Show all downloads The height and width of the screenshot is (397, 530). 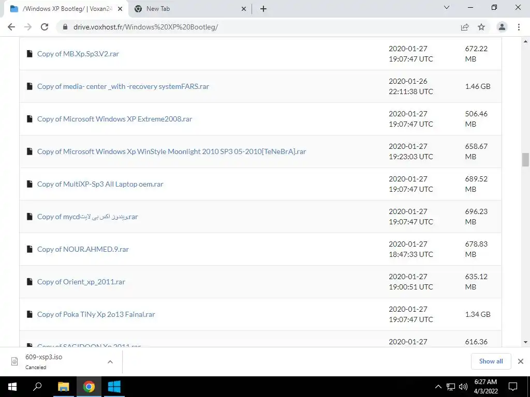point(491,361)
